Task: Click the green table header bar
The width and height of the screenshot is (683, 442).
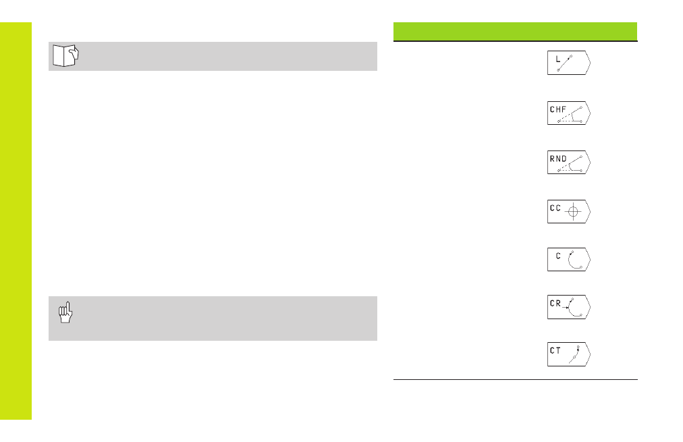Action: click(516, 31)
